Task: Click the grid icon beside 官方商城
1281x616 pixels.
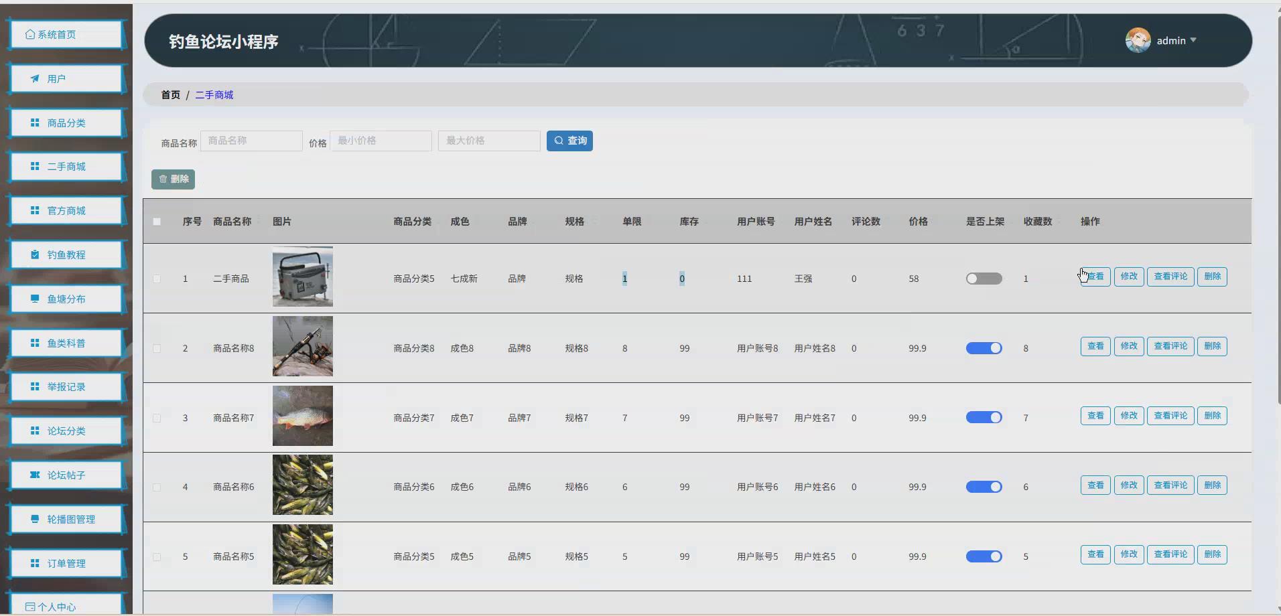Action: pyautogui.click(x=35, y=210)
